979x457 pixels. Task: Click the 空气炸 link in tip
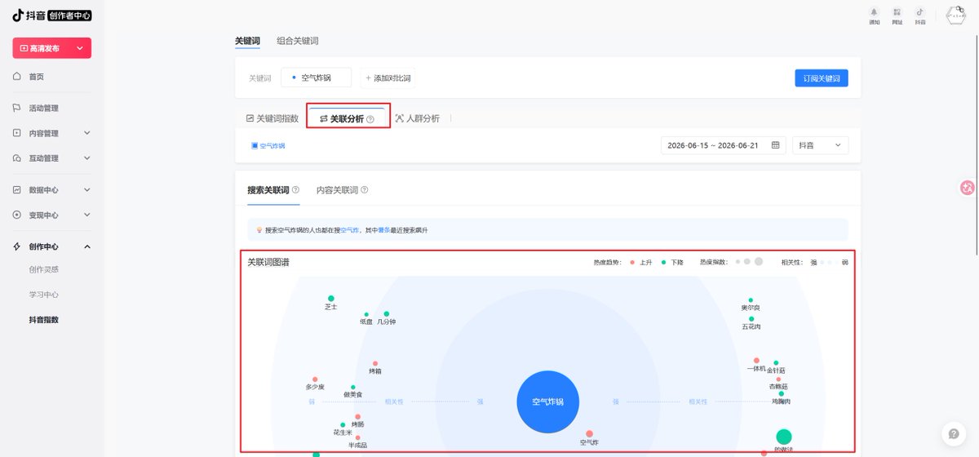[x=348, y=230]
